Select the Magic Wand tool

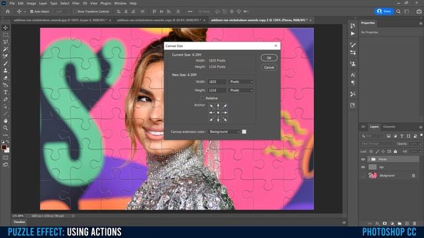tap(5, 49)
